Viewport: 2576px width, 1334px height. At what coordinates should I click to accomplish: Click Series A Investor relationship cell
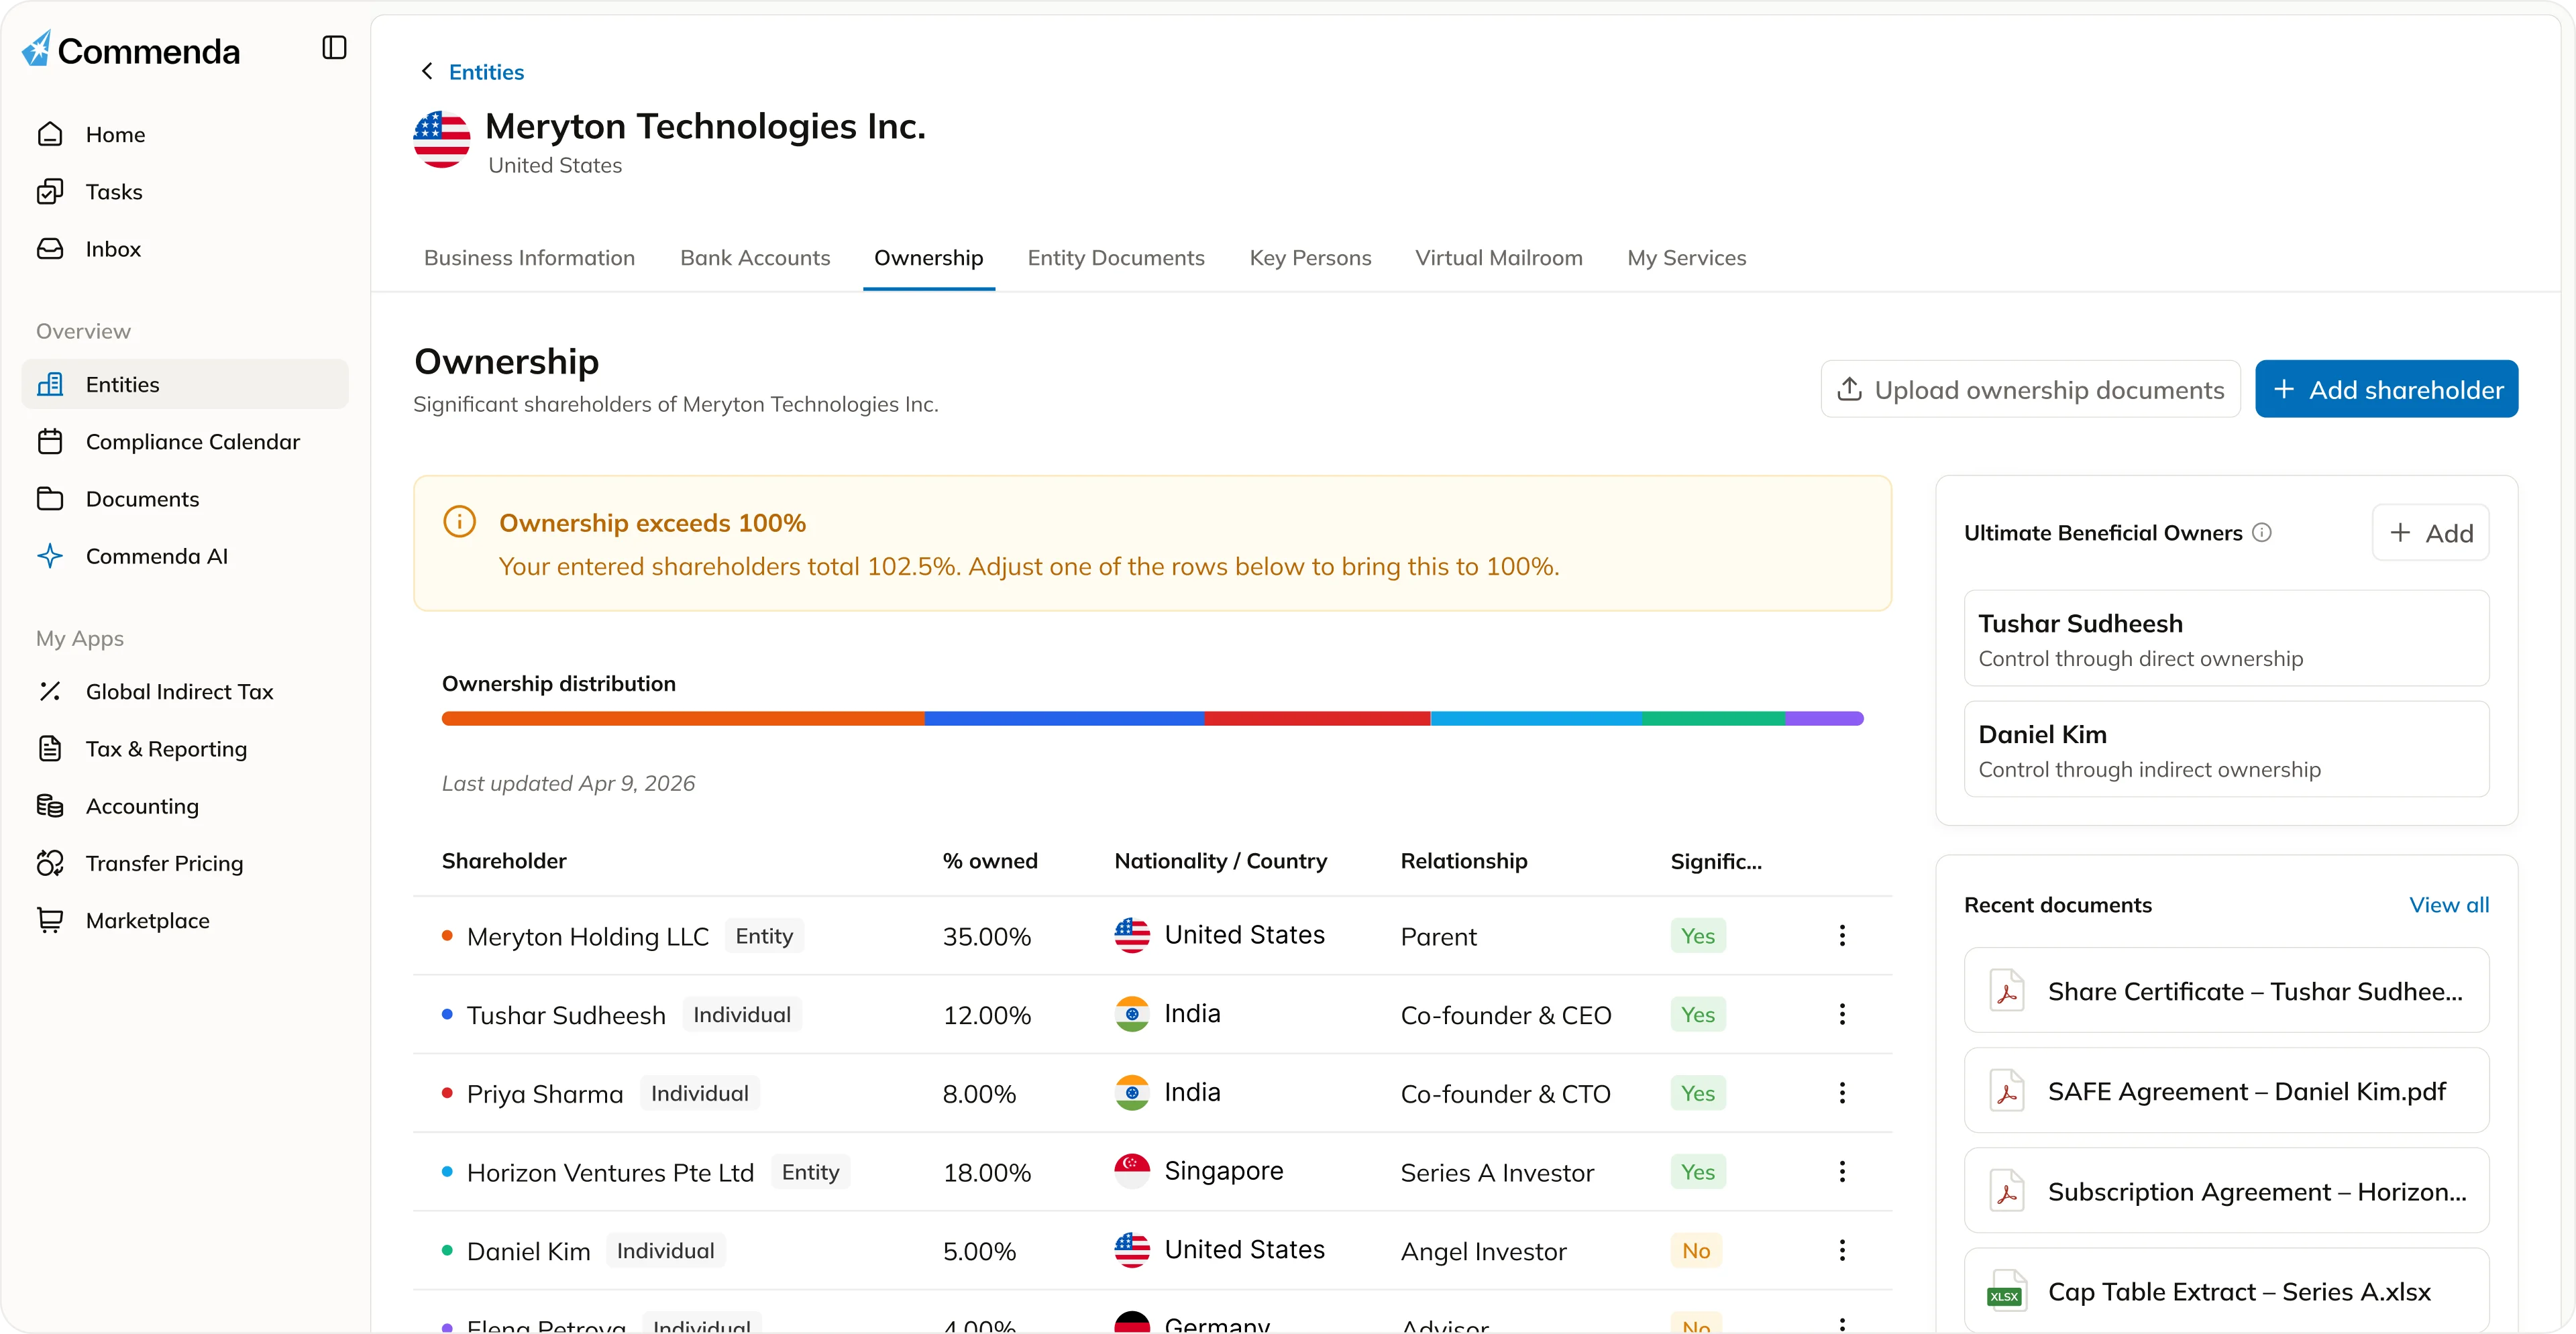point(1497,1173)
